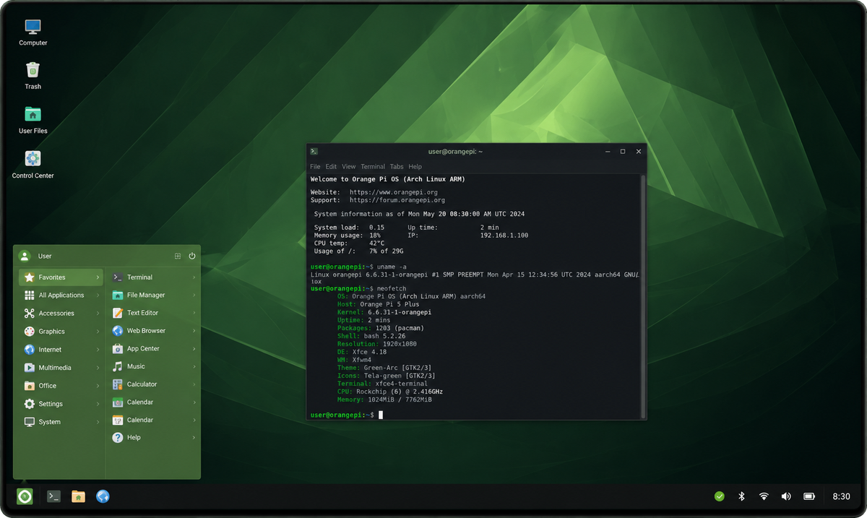Expand the Accessories category

coord(61,314)
